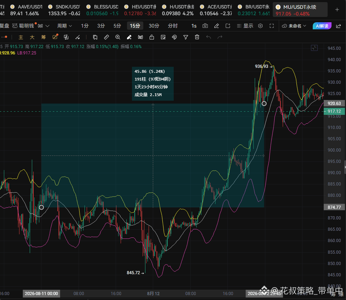Delete drawings with trash icon
This screenshot has height=300, width=346.
coord(197,37)
